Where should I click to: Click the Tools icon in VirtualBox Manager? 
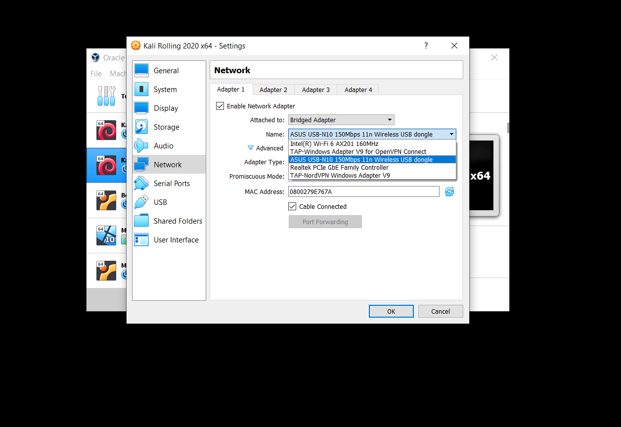click(x=106, y=95)
